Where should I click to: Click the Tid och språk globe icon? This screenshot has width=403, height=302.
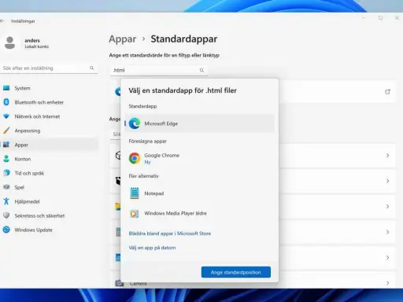click(6, 173)
